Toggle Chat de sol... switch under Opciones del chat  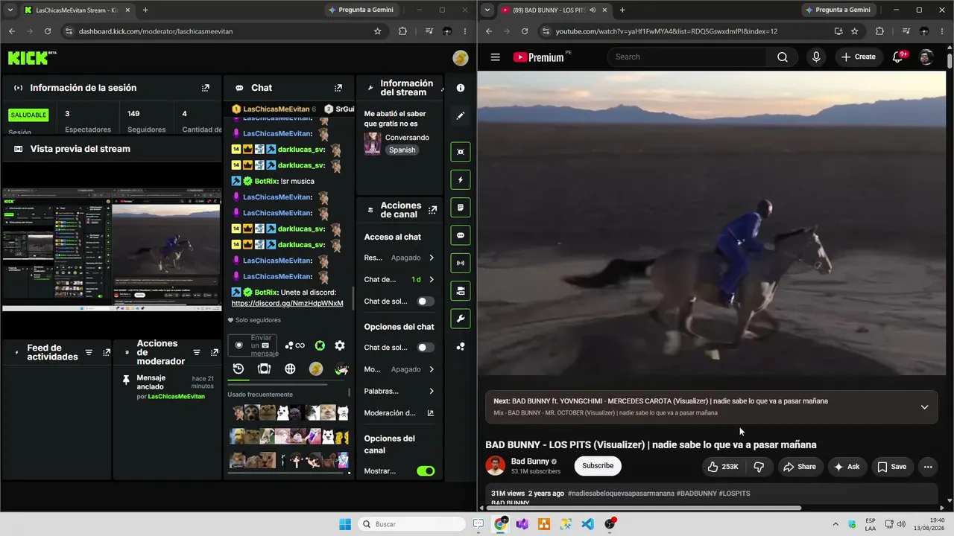point(426,348)
